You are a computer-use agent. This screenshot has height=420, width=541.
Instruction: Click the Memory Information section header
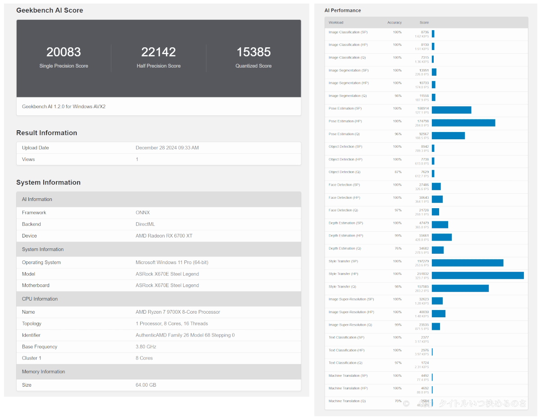point(159,372)
